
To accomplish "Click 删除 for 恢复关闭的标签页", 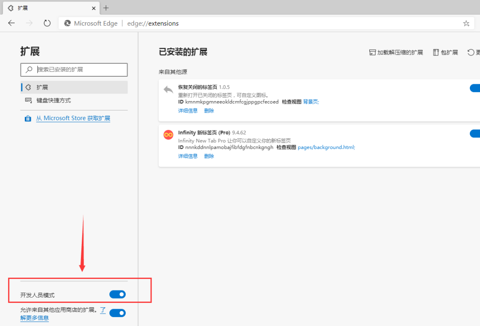I will [x=209, y=110].
